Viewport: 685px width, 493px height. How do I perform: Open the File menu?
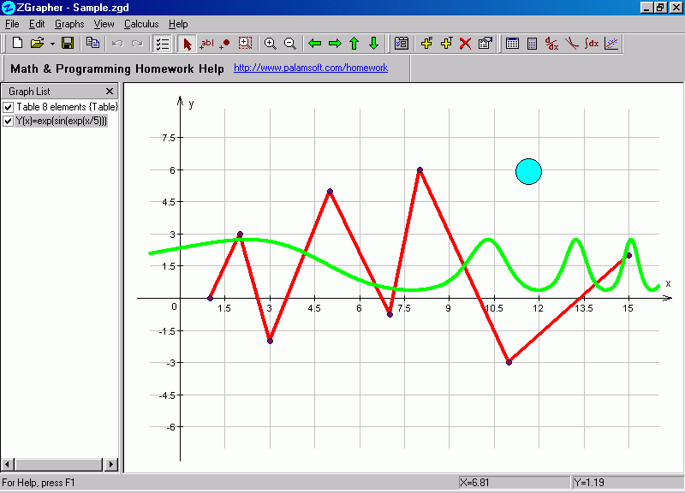click(x=12, y=24)
